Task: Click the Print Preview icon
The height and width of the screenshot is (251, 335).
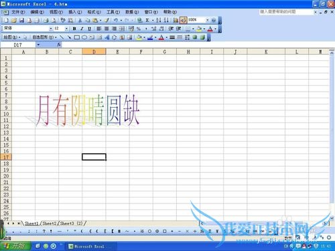Action: tap(54, 21)
